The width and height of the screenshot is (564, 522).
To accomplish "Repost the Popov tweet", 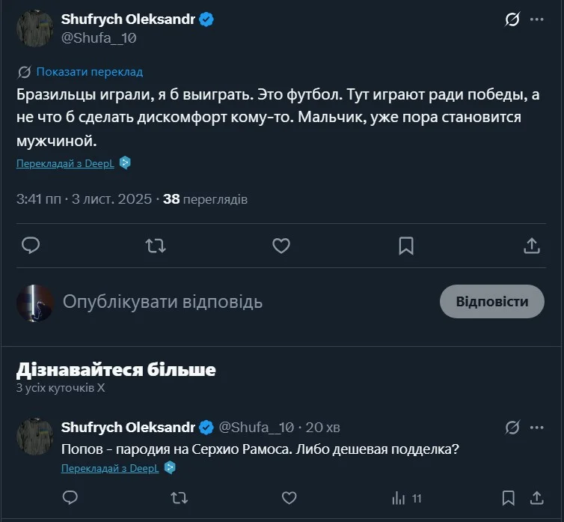I will click(x=180, y=497).
